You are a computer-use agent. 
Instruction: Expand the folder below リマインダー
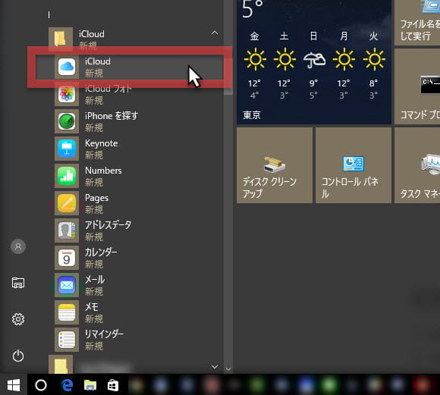[x=215, y=366]
